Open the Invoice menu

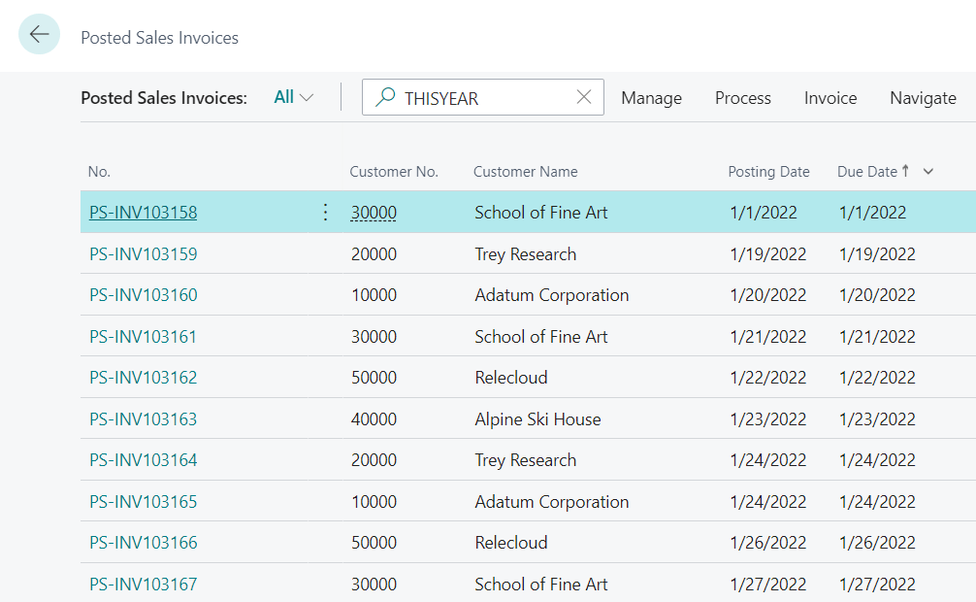click(x=830, y=98)
